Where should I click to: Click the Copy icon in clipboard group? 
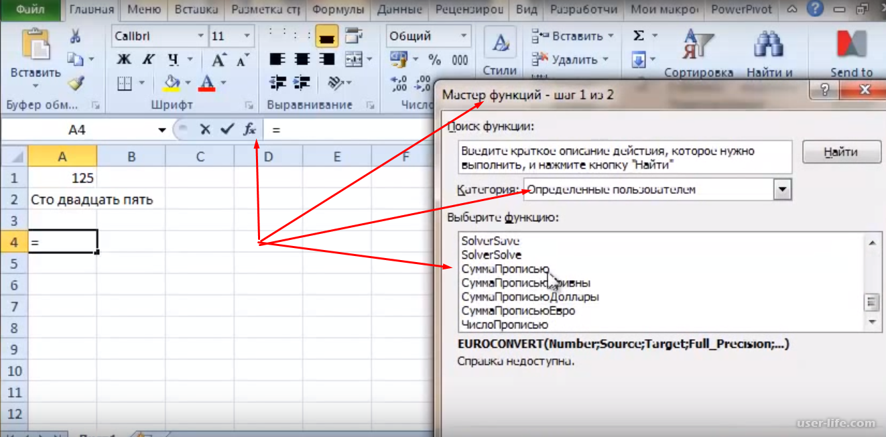pos(76,60)
